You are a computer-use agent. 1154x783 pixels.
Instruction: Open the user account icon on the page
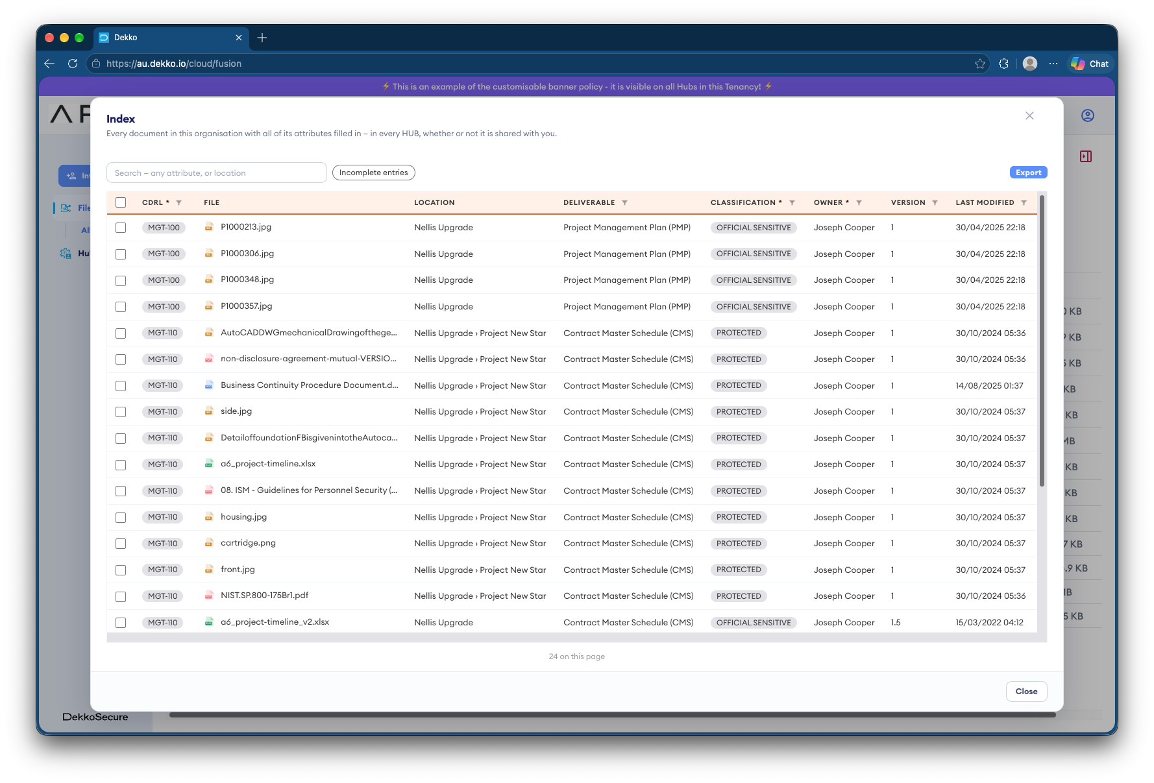coord(1088,115)
